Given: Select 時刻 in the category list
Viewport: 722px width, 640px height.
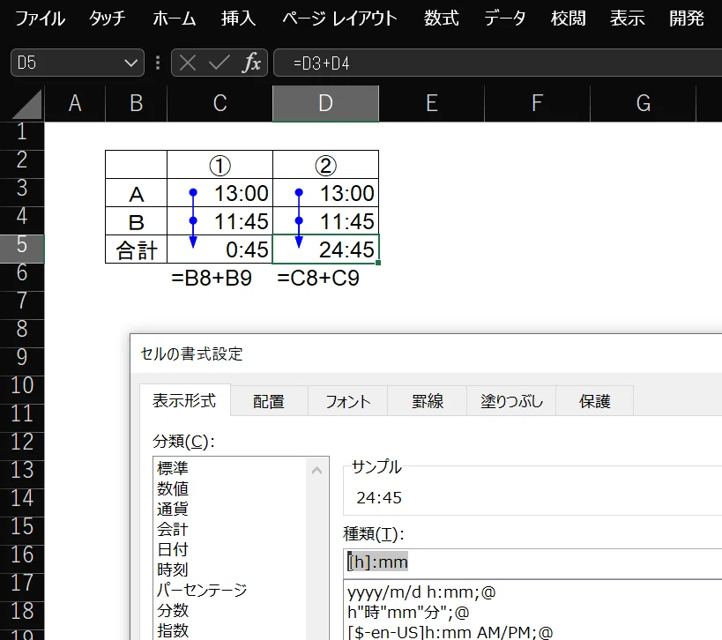Looking at the screenshot, I should tap(173, 569).
